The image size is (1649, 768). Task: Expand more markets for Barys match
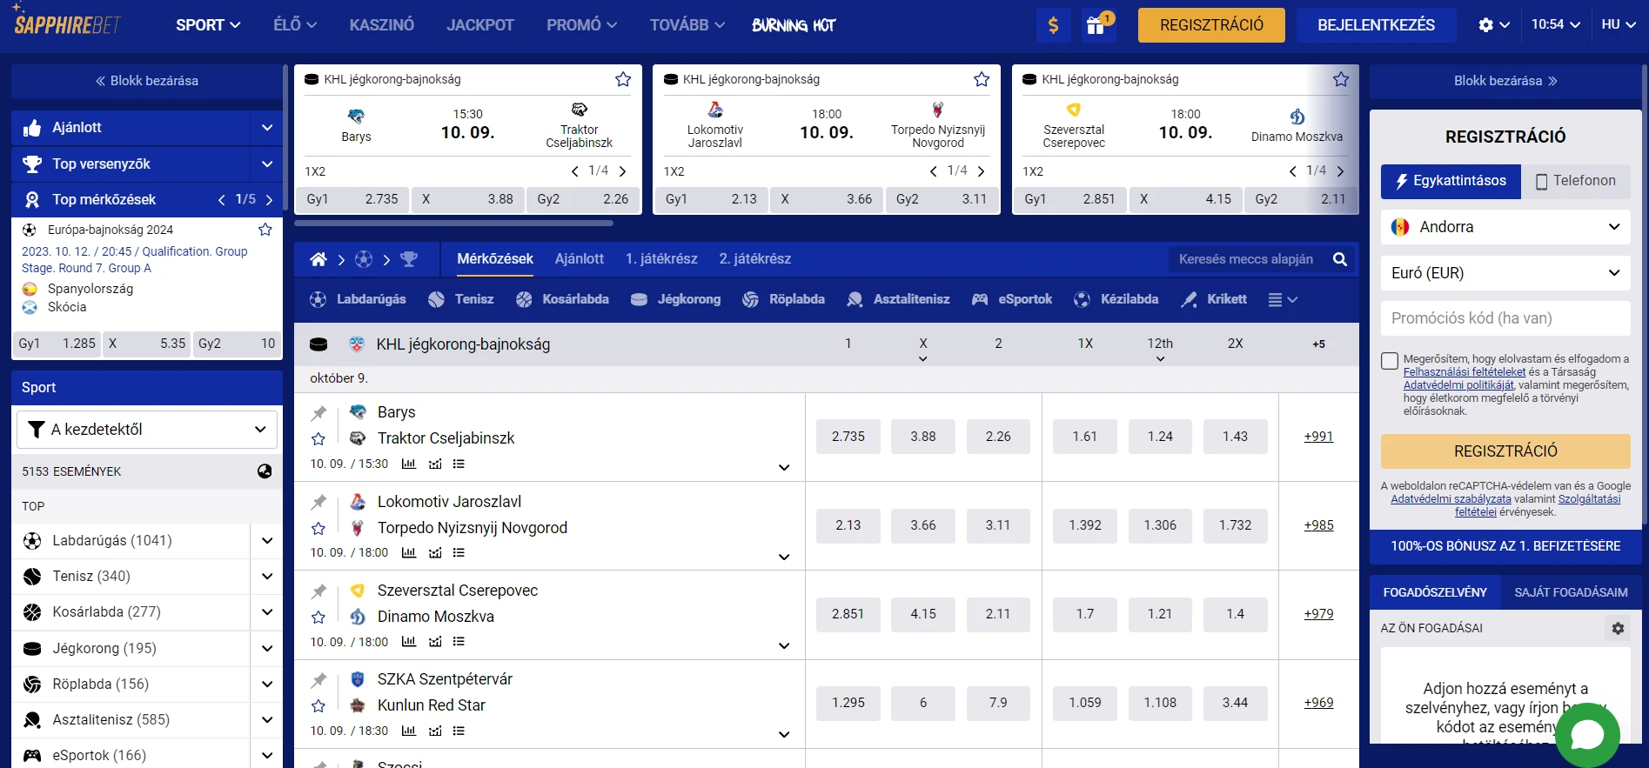(784, 467)
